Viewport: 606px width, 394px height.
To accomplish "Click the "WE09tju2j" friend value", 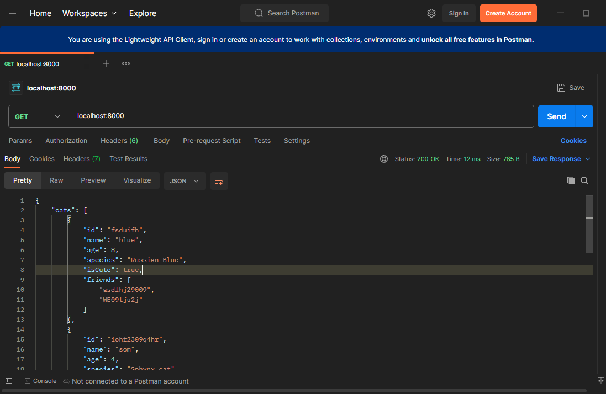I will [121, 300].
